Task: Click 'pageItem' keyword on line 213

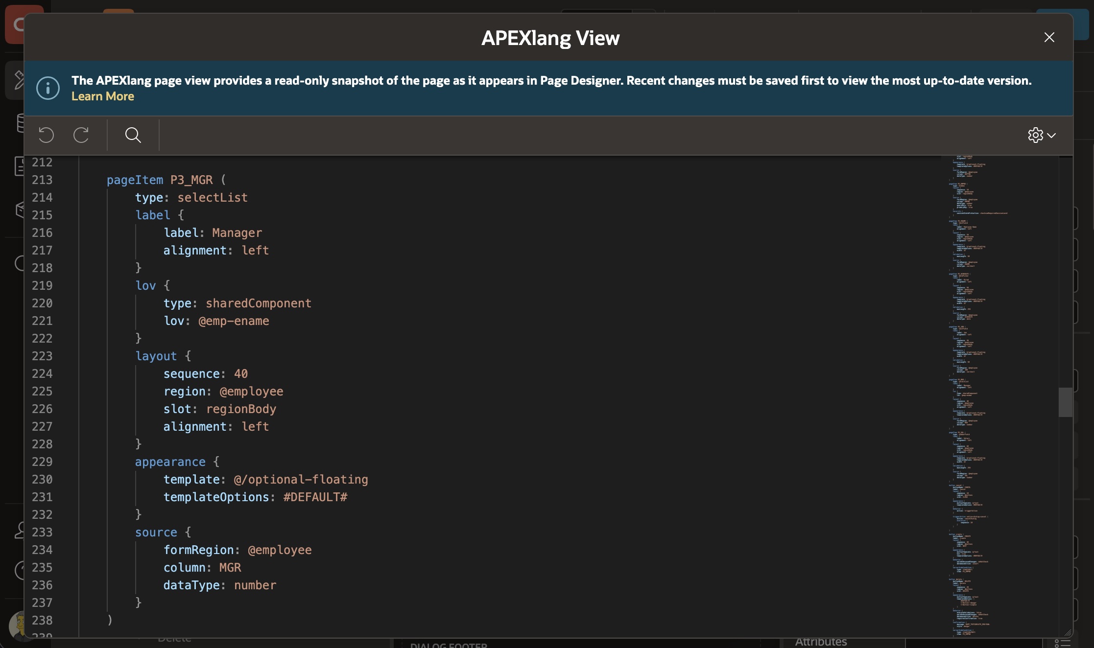Action: pyautogui.click(x=135, y=180)
